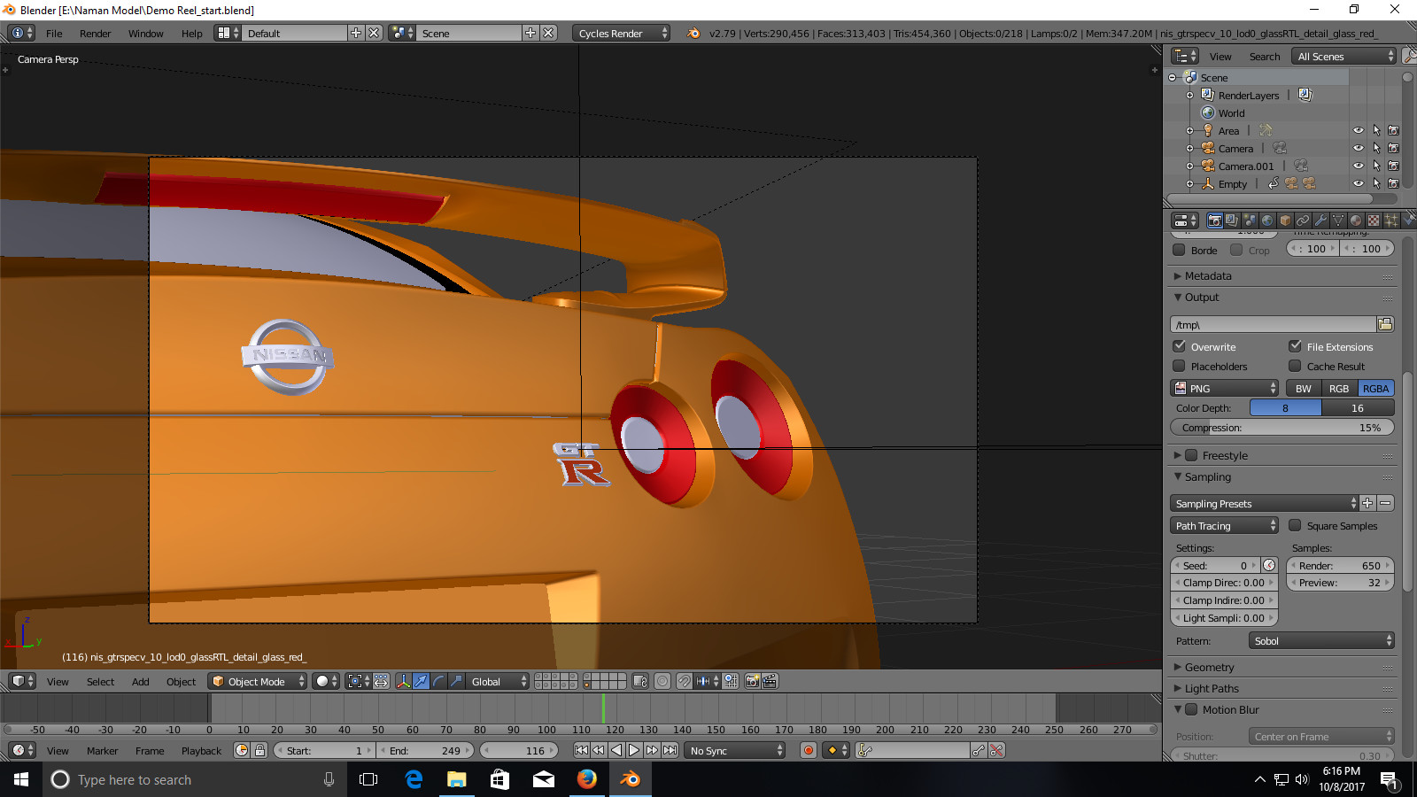Jump to the first frame in timeline
The image size is (1417, 797).
point(581,750)
